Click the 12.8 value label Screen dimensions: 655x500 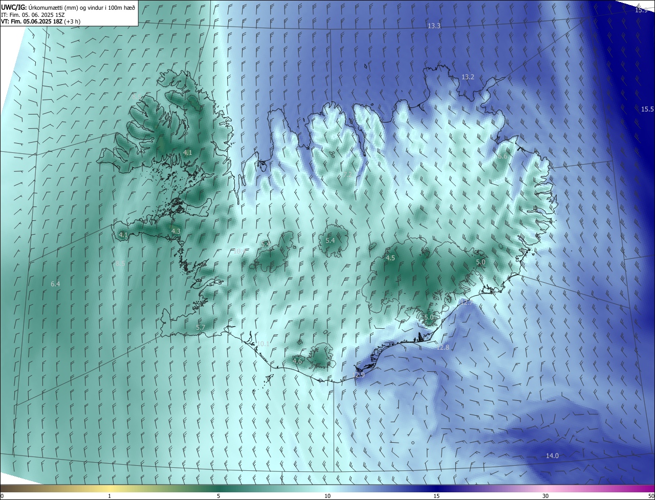pos(443,348)
